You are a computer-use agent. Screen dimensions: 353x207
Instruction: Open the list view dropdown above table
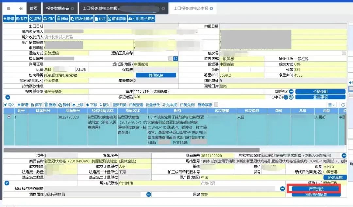point(331,105)
